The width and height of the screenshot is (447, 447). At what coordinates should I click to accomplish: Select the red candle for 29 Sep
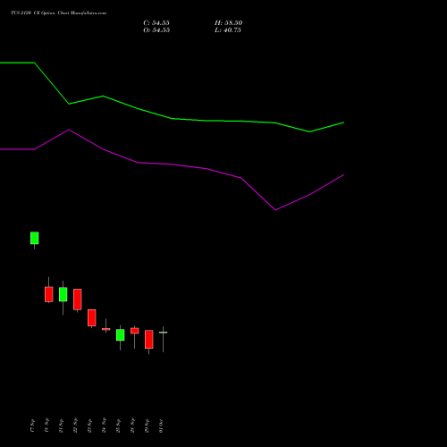[x=149, y=339]
